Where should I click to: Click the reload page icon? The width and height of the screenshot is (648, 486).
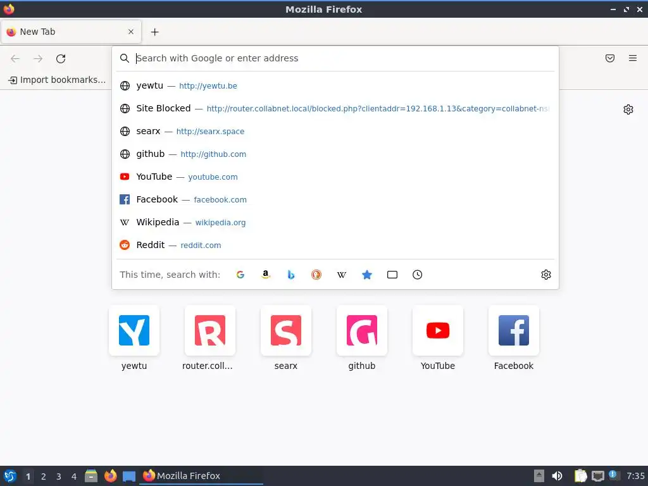point(61,59)
